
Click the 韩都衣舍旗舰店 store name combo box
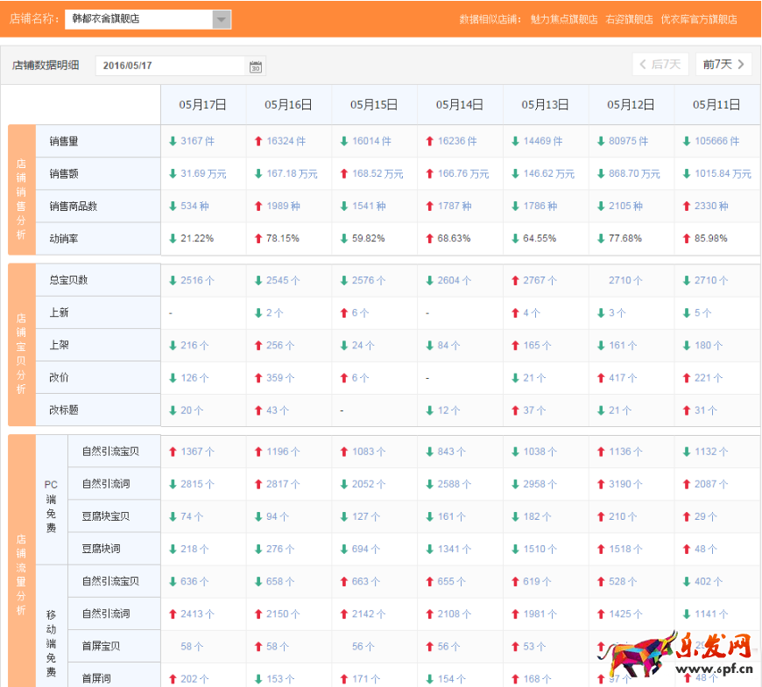tap(138, 19)
